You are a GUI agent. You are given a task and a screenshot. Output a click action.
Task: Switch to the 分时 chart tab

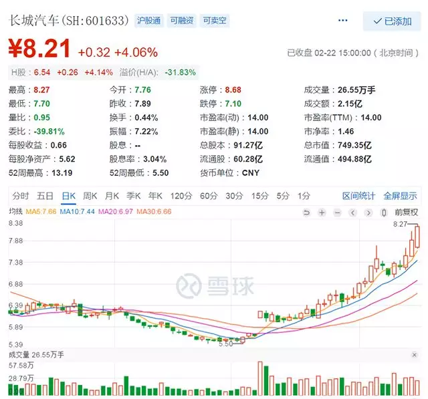coord(21,196)
